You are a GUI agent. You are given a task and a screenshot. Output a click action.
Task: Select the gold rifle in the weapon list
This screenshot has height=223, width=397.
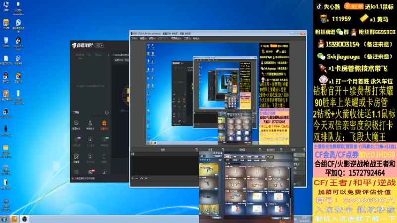(x=209, y=169)
